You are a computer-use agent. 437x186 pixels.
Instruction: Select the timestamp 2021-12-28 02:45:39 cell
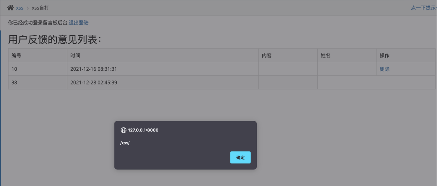pos(163,82)
